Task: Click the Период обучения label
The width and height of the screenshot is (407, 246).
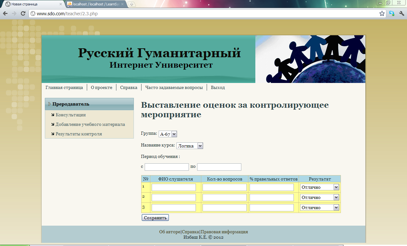Action: coord(160,156)
